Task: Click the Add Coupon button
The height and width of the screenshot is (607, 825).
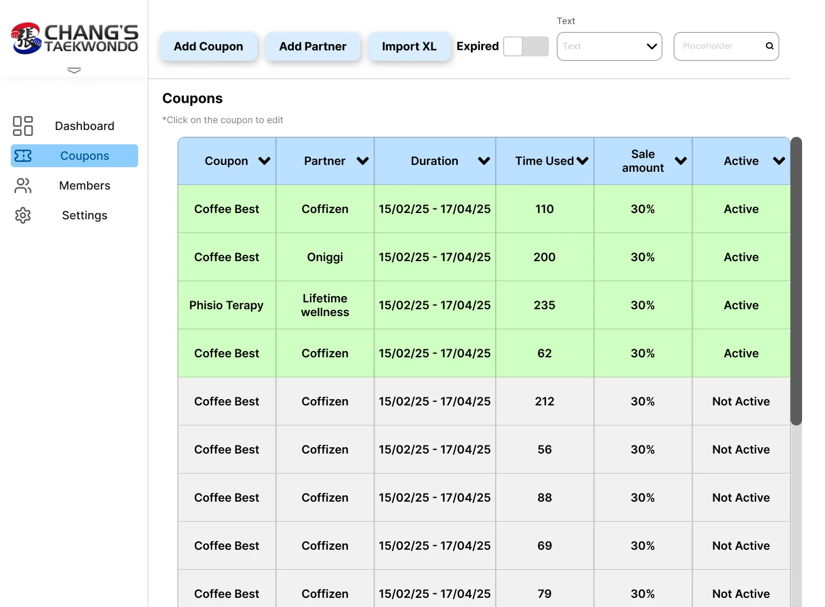Action: pyautogui.click(x=209, y=46)
